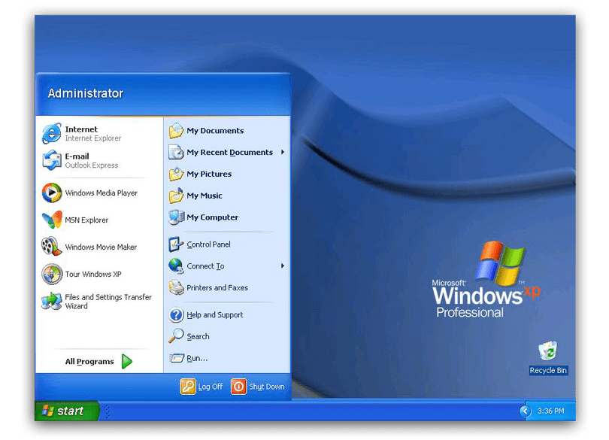609x440 pixels.
Task: Click the My Pictures folder icon
Action: [177, 174]
